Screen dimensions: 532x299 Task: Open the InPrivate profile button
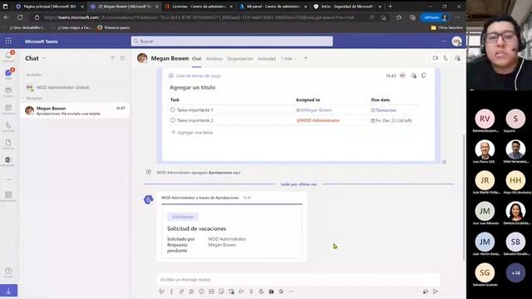click(436, 17)
